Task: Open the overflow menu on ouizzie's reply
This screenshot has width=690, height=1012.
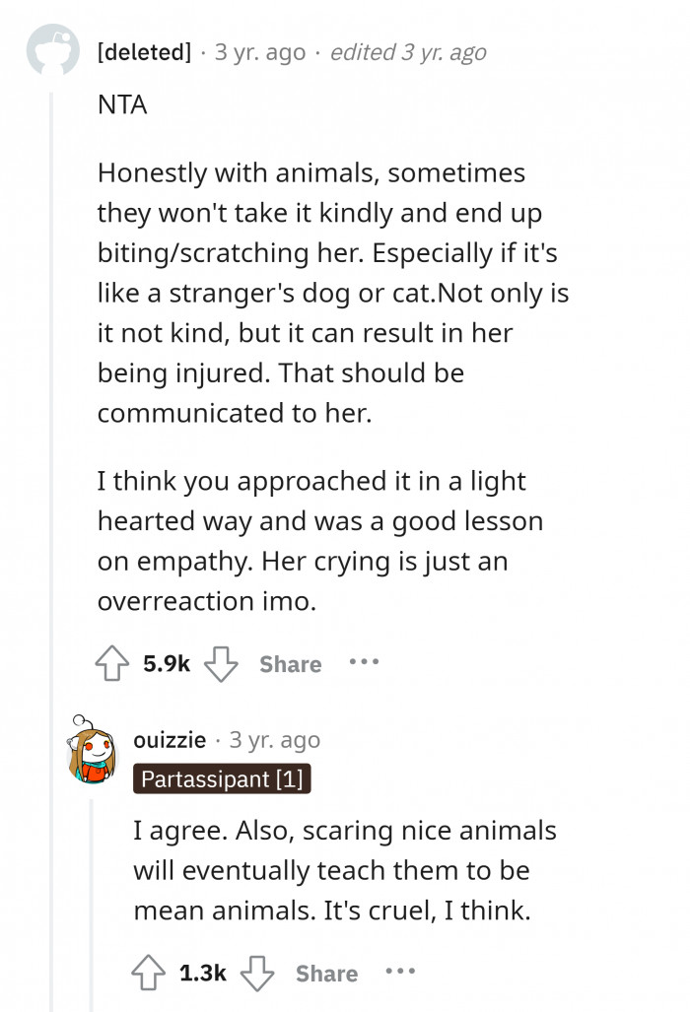Action: (401, 972)
